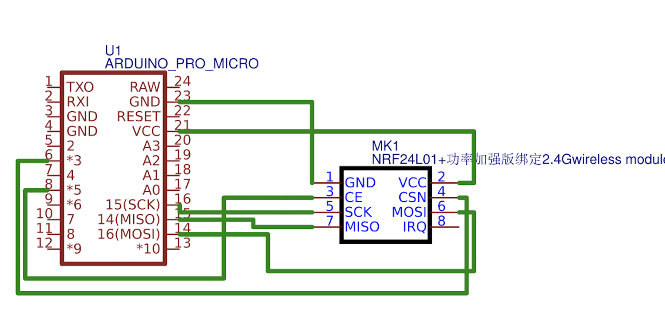665x318 pixels.
Task: Click pin number 18 next to A1
Action: [182, 169]
